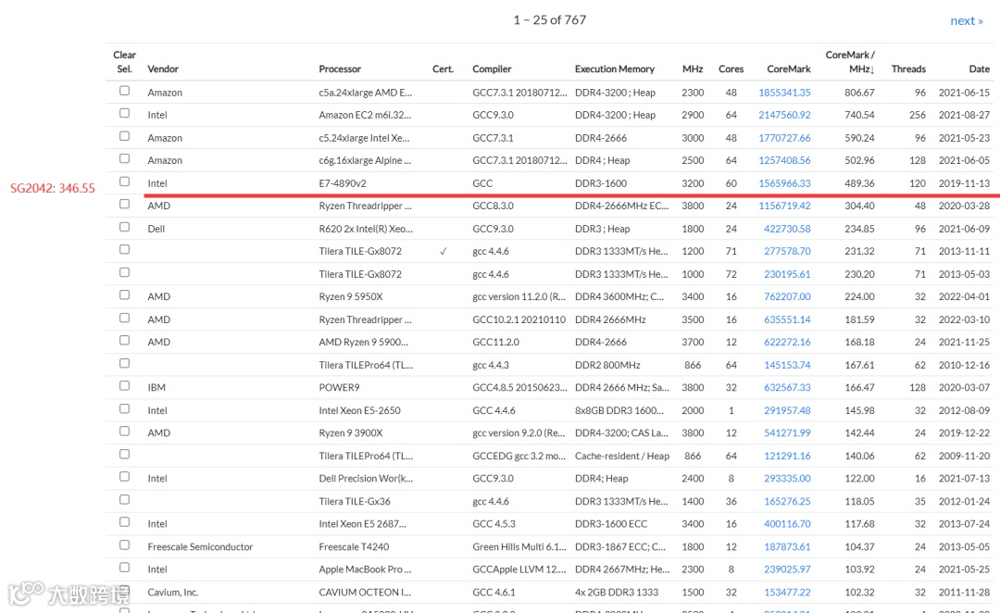1000x613 pixels.
Task: Click the Cert. column header
Action: click(443, 69)
